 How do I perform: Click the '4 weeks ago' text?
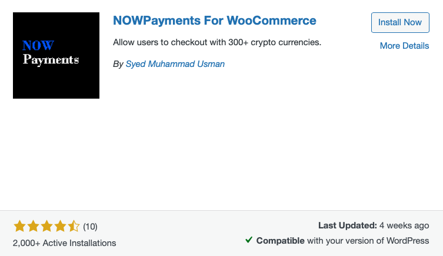click(x=404, y=225)
